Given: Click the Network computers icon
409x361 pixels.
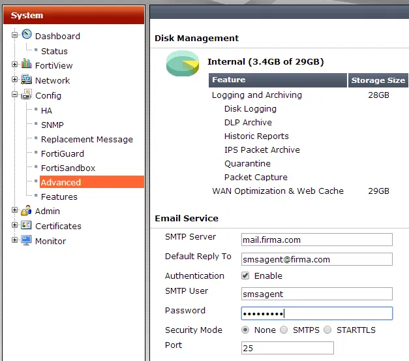Looking at the screenshot, I should pos(27,80).
